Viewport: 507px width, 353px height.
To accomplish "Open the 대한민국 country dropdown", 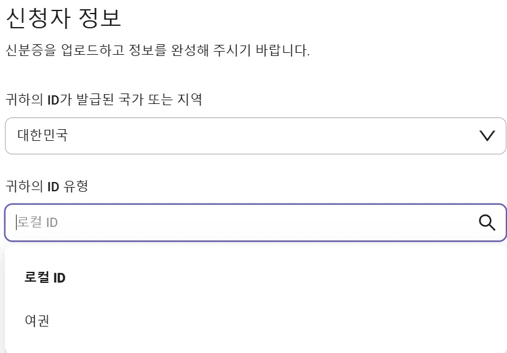I will (x=255, y=136).
